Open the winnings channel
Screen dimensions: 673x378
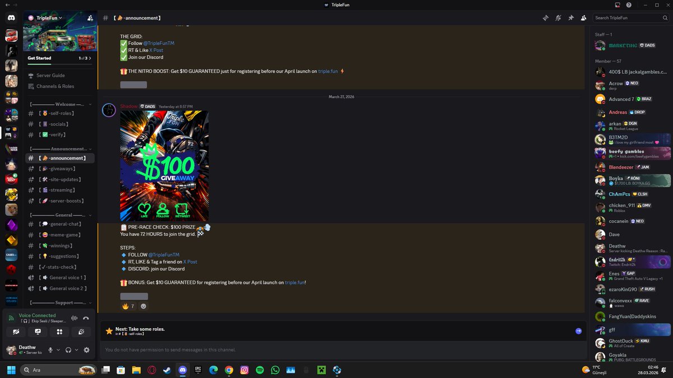59,245
